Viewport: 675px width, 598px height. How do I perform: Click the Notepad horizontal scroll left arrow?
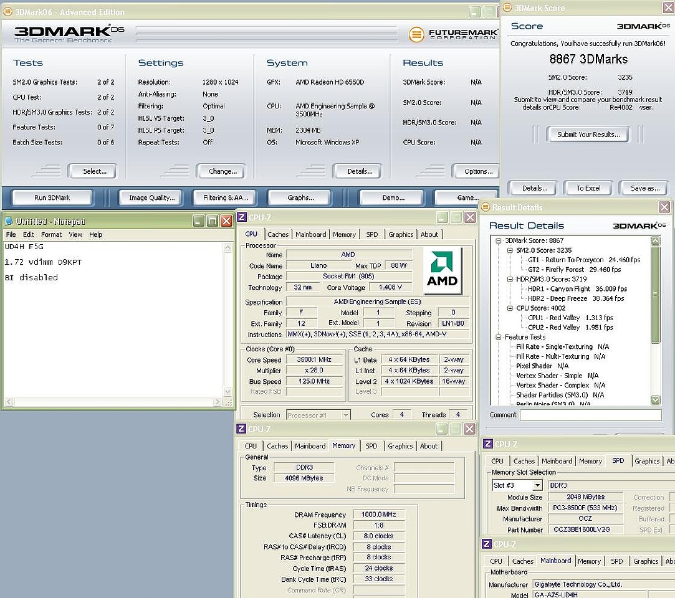[x=9, y=402]
